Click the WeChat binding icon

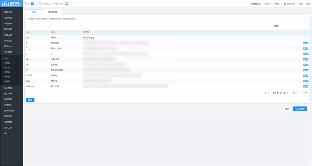(x=284, y=4)
